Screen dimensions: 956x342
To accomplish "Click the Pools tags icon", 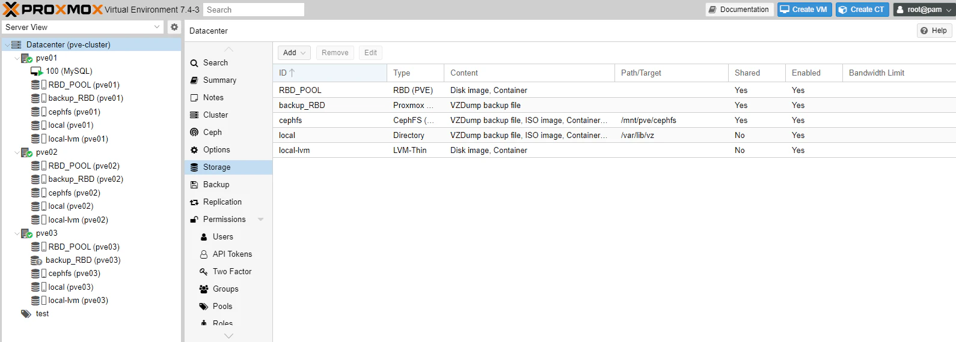I will tap(204, 307).
